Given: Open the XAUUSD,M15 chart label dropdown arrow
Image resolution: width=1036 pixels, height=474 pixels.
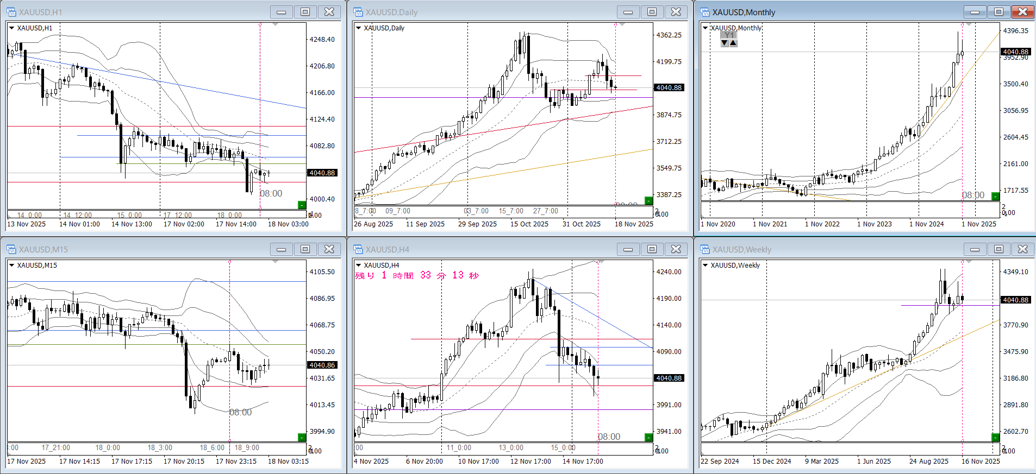Looking at the screenshot, I should 11,266.
